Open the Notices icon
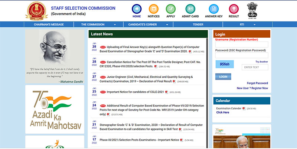Screen dimensions: 297x149 point(154,9)
